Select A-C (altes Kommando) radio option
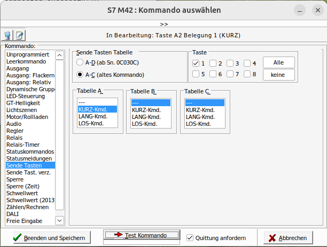This screenshot has height=247, width=327. [x=80, y=75]
